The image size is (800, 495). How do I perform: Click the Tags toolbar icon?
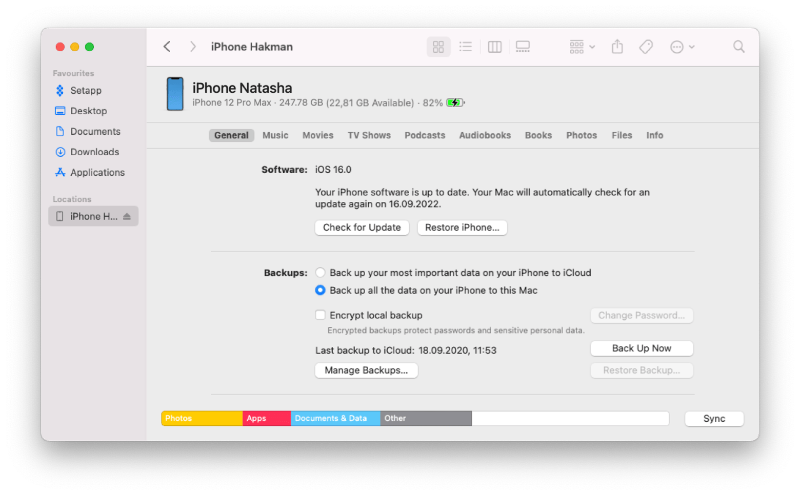[646, 47]
